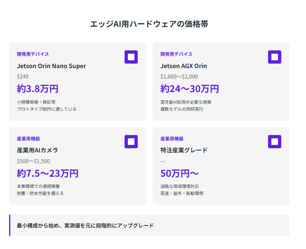Click the purple icon on 産業用AIカメラ card
The image size is (306, 249).
point(131,142)
